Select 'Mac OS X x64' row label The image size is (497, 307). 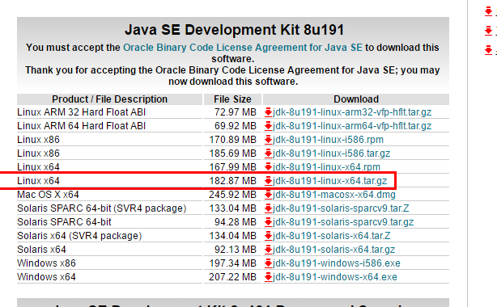[x=48, y=195]
